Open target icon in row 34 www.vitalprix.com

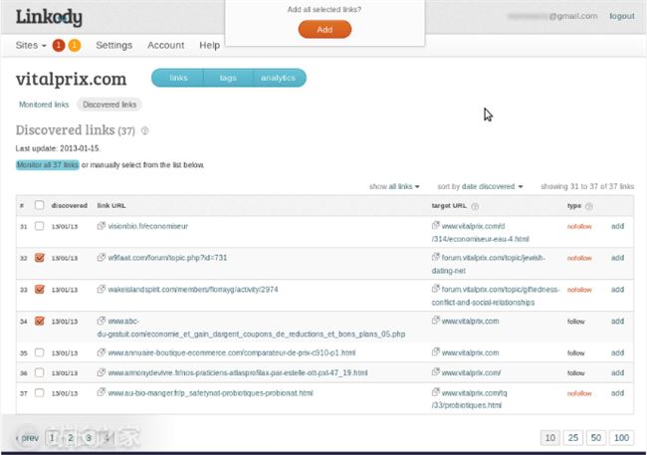(x=435, y=321)
